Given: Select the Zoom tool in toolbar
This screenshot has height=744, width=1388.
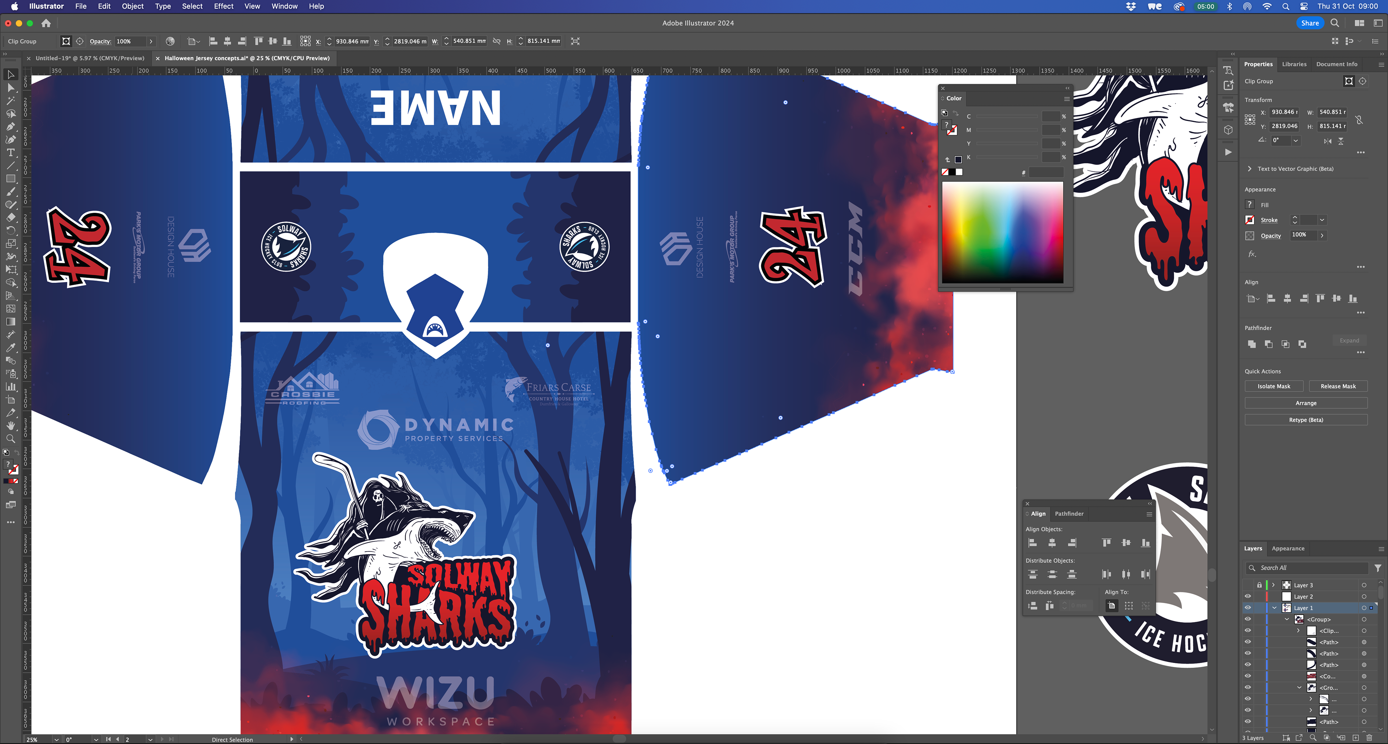Looking at the screenshot, I should pos(10,439).
